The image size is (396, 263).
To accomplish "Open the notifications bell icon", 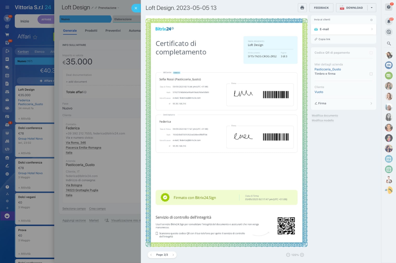I will [x=389, y=21].
